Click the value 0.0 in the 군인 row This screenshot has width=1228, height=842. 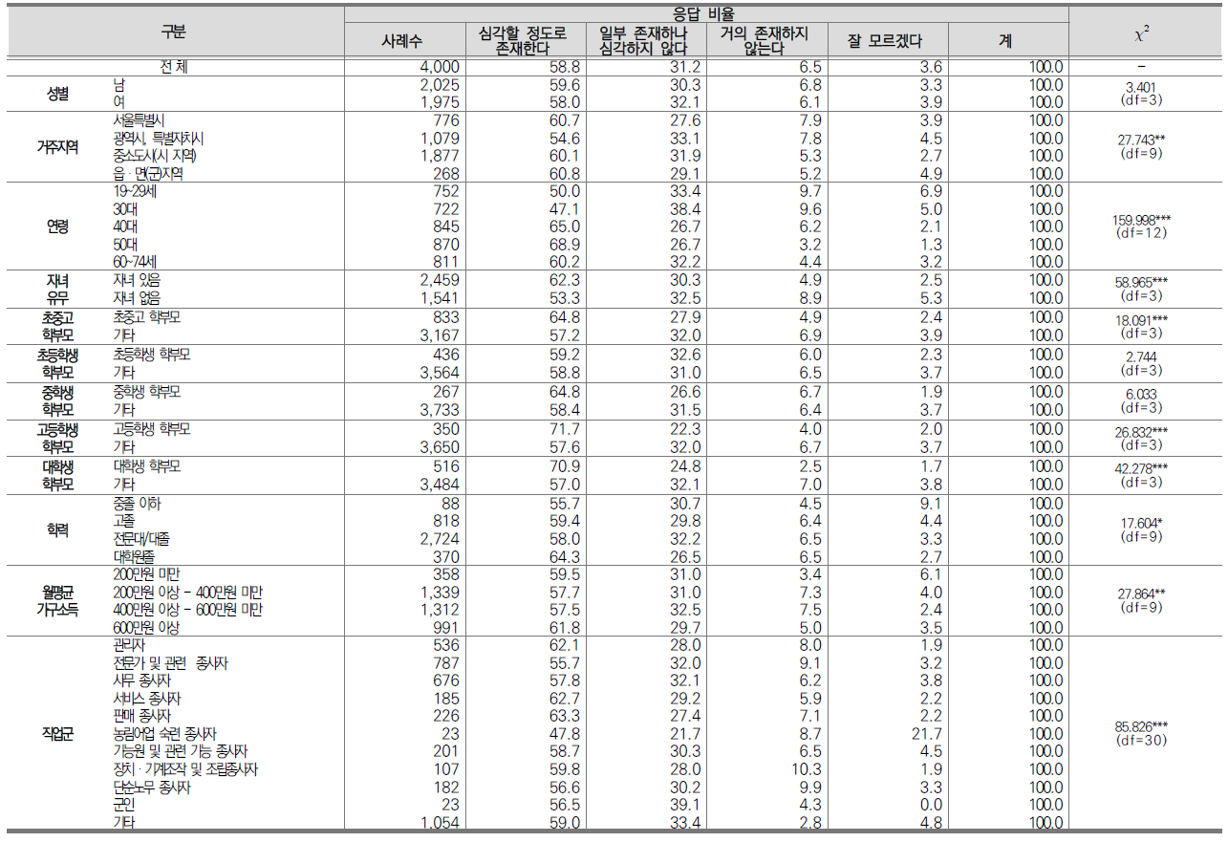coord(930,805)
